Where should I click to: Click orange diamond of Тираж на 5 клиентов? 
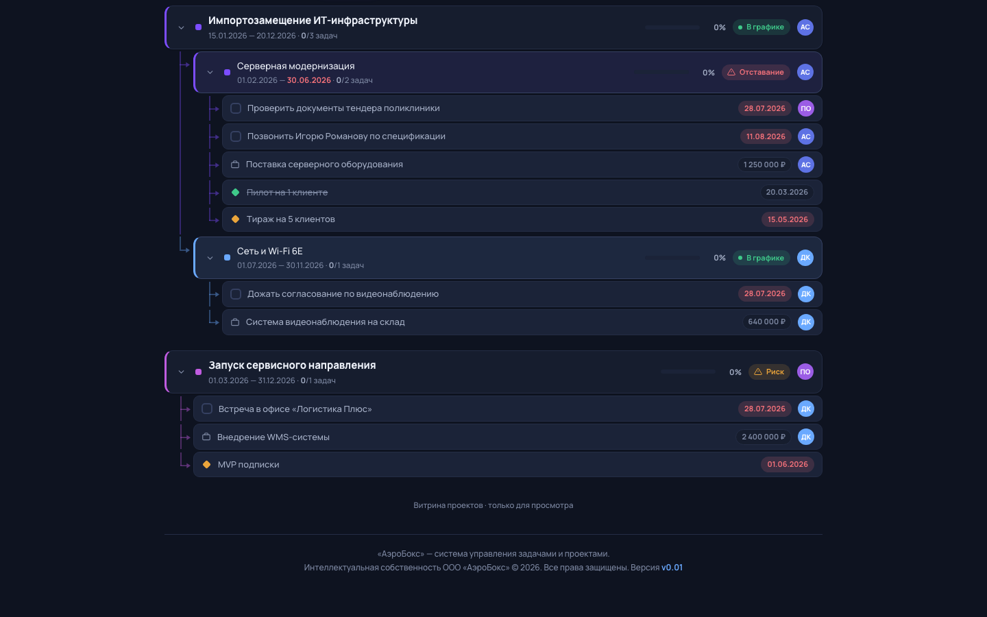point(235,219)
